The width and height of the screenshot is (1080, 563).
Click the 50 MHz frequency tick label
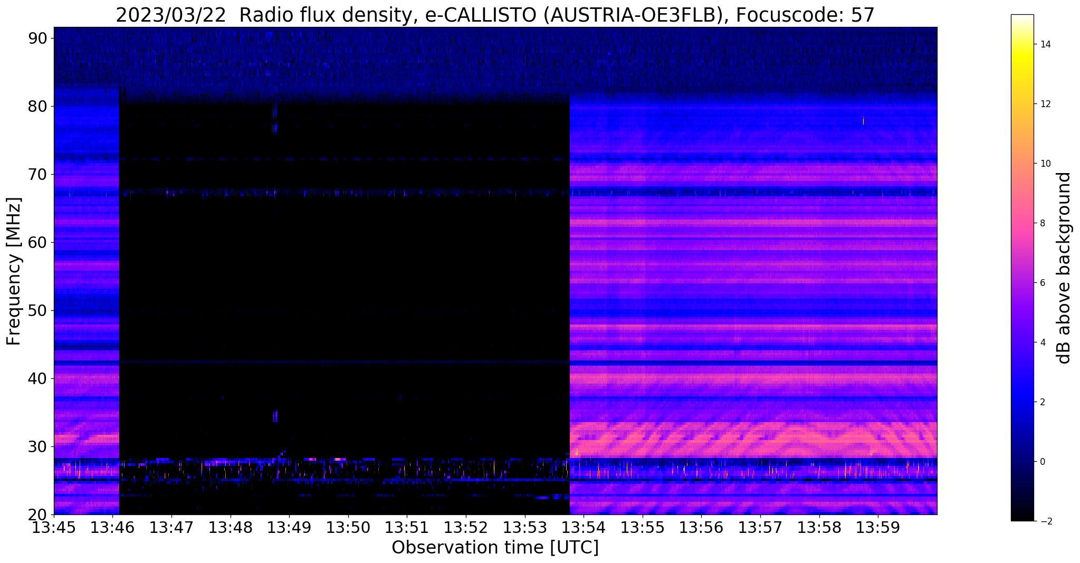38,310
